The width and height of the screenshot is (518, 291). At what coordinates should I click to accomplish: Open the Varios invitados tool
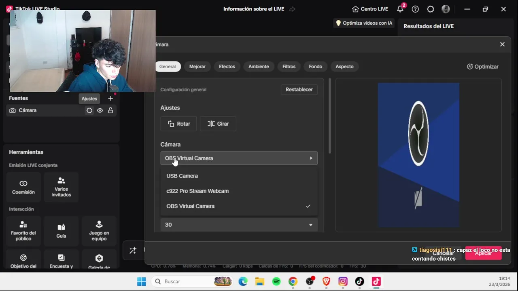coord(61,187)
